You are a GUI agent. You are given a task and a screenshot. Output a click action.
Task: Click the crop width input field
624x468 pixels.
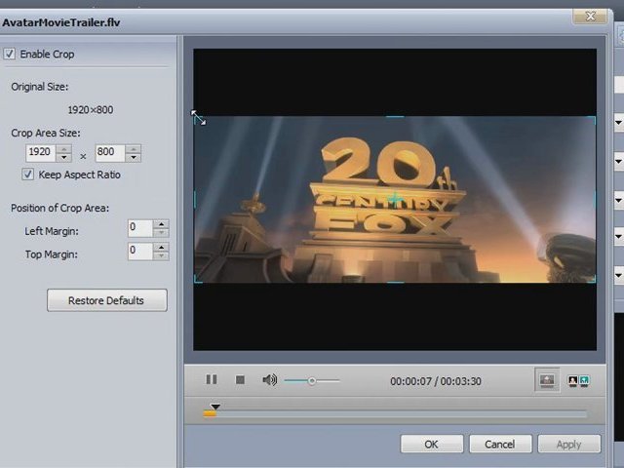pos(41,153)
